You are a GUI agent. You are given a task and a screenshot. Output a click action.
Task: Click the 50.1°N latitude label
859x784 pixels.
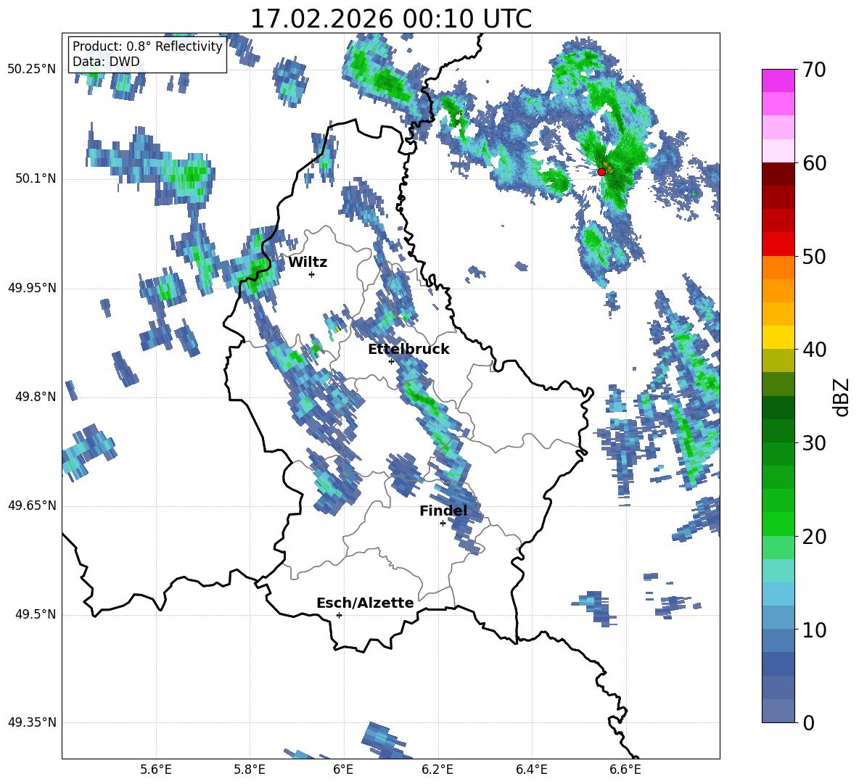coord(36,179)
